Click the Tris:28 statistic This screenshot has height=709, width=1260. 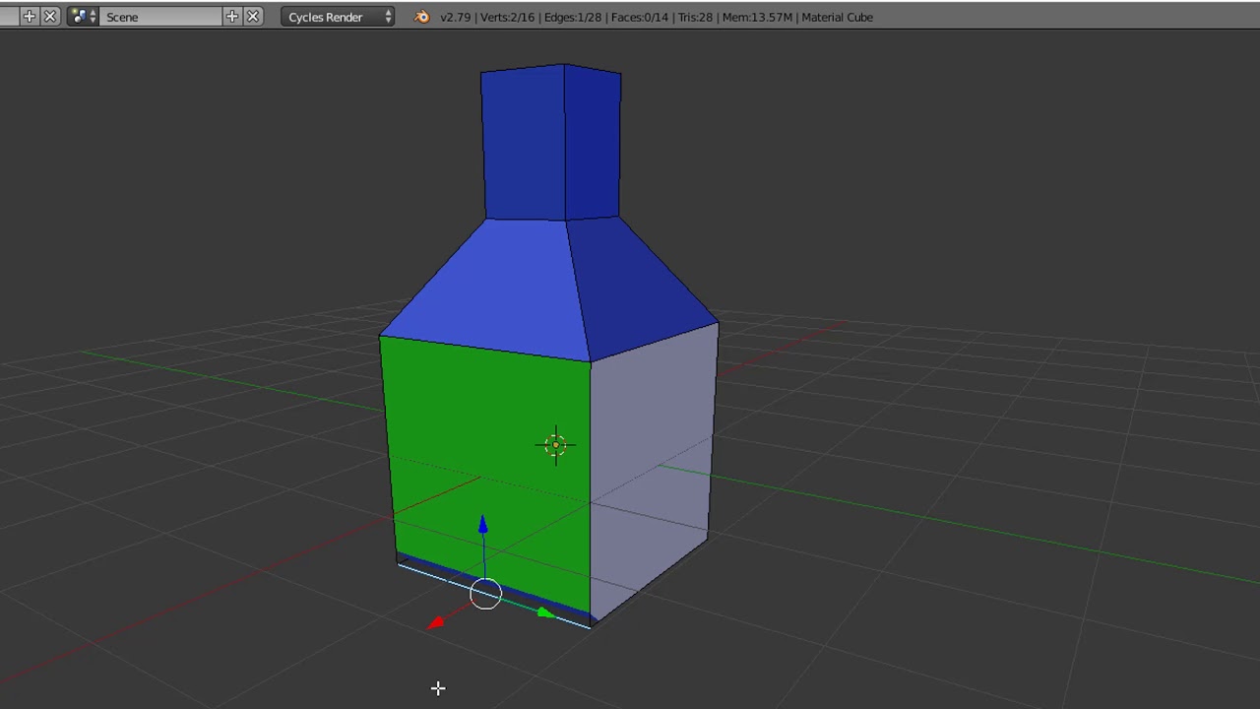pos(695,17)
